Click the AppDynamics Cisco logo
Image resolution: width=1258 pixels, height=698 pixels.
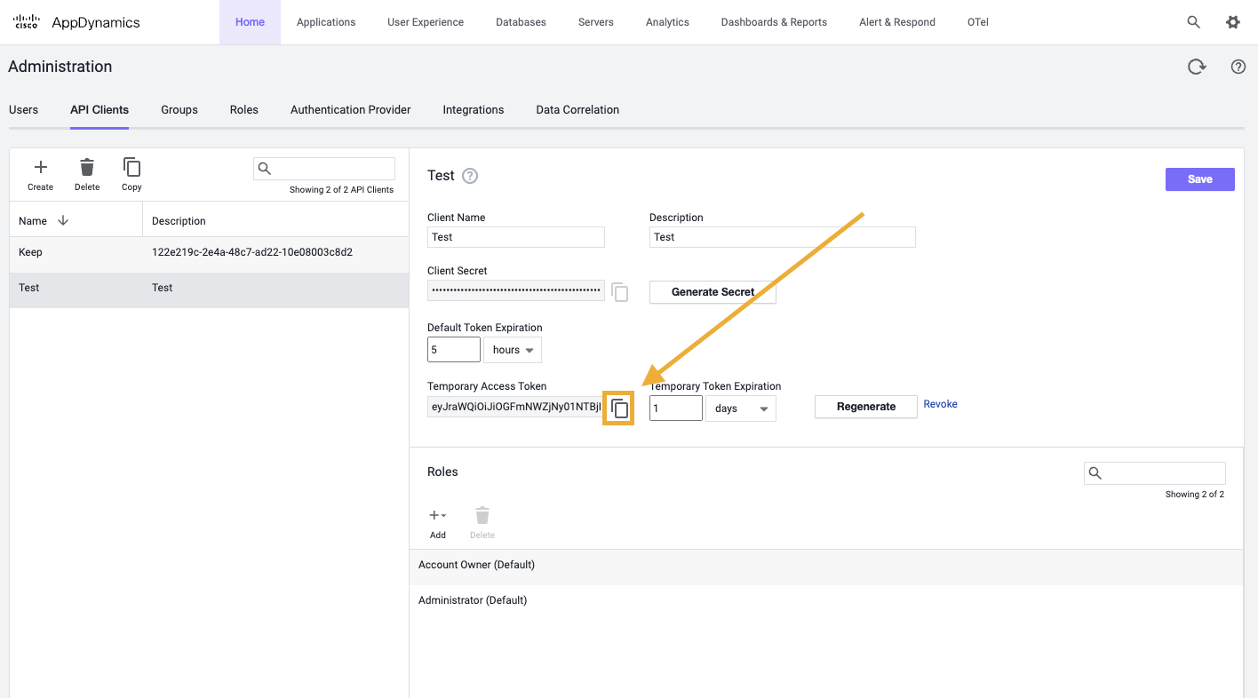[76, 22]
